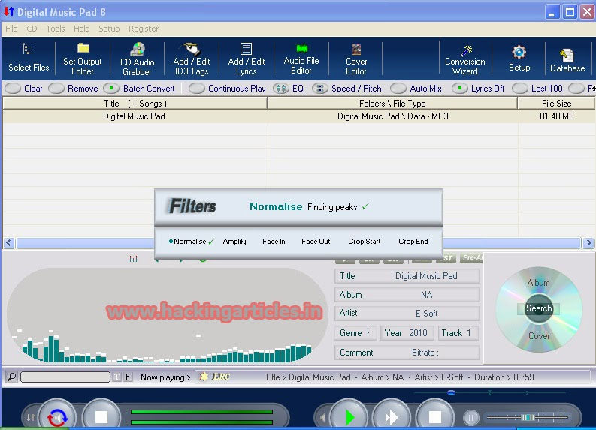Start the Conversion Wizard
596x430 pixels.
point(465,60)
